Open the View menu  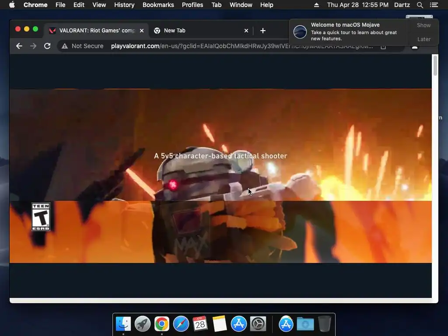99,5
